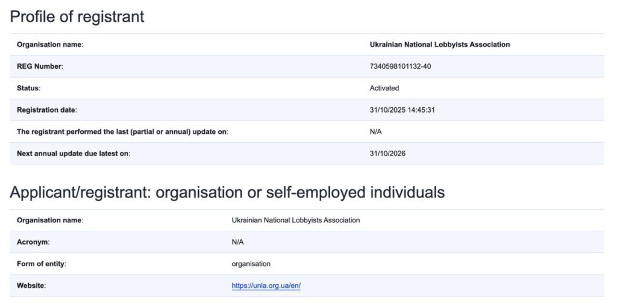Click the next update date 31/10/2026
This screenshot has height=306, width=617.
coord(387,153)
